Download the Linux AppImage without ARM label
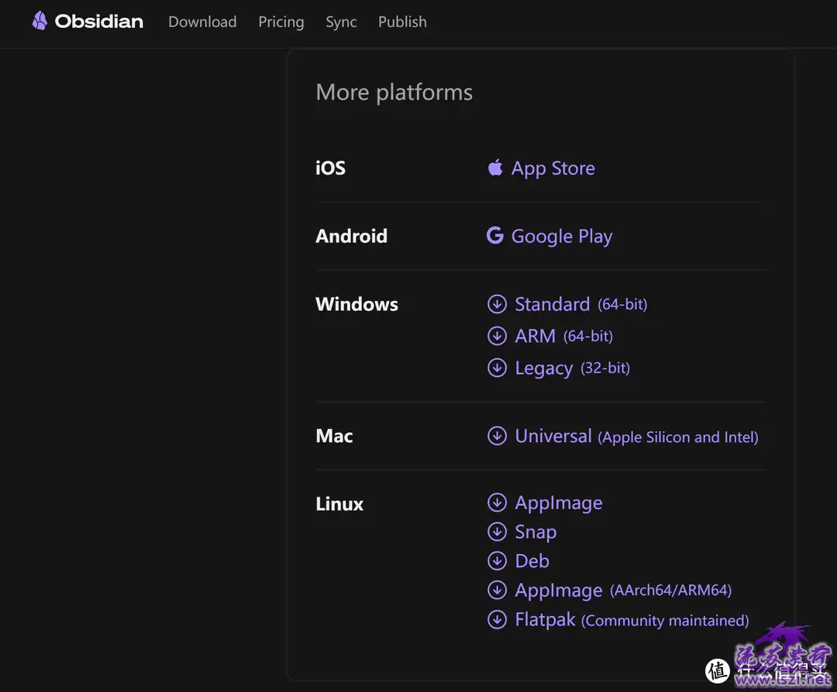837x692 pixels. [x=558, y=503]
